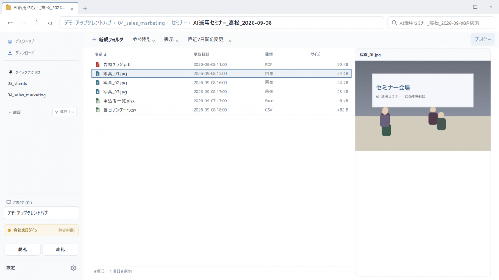Toggle the 進行中 3 filter
The width and height of the screenshot is (499, 280).
[65, 112]
